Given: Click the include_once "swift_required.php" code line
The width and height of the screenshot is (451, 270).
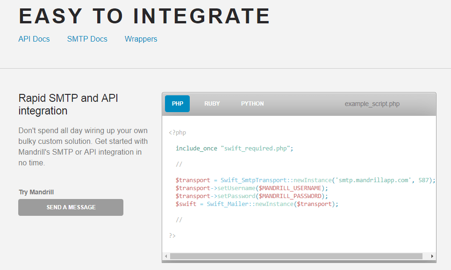Looking at the screenshot, I should (x=235, y=149).
